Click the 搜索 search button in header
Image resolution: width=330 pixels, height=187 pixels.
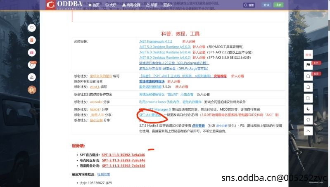[249, 5]
